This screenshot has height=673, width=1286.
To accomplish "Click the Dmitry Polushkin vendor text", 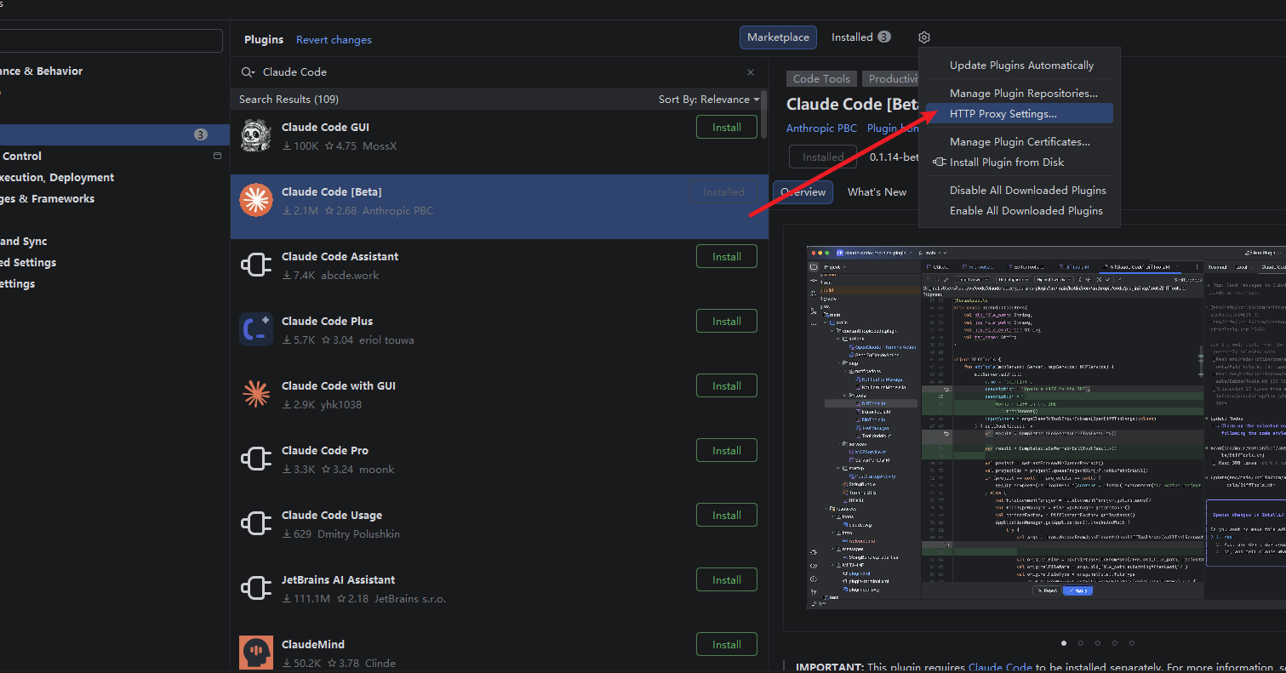I will (x=358, y=533).
